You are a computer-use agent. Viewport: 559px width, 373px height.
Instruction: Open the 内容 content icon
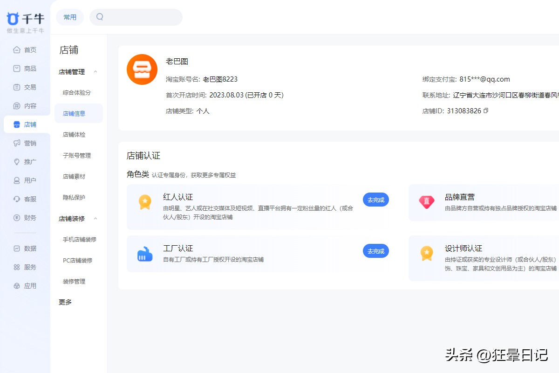(18, 106)
